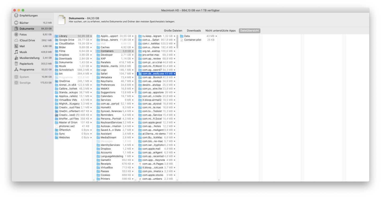Select the Dateiübersicht tab
This screenshot has width=381, height=197.
coord(250,31)
